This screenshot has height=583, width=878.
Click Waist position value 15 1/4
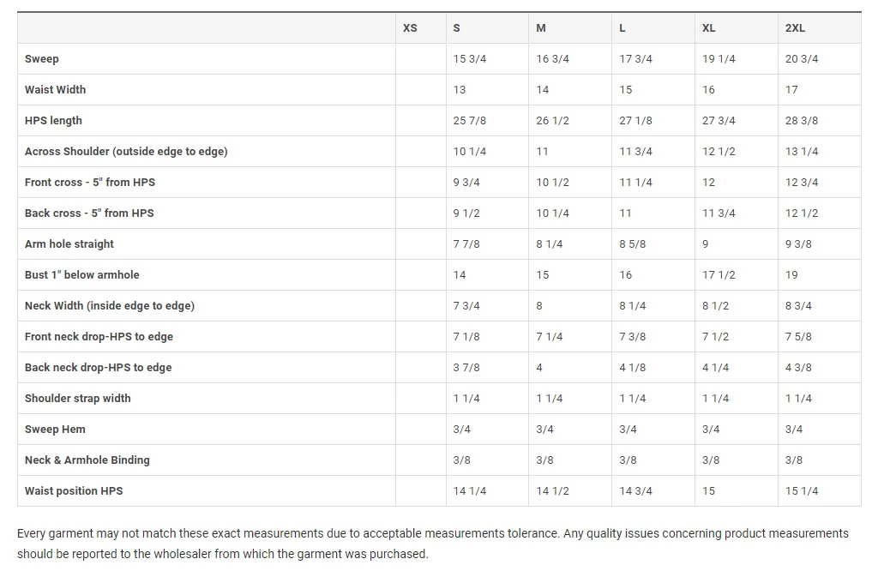click(802, 491)
